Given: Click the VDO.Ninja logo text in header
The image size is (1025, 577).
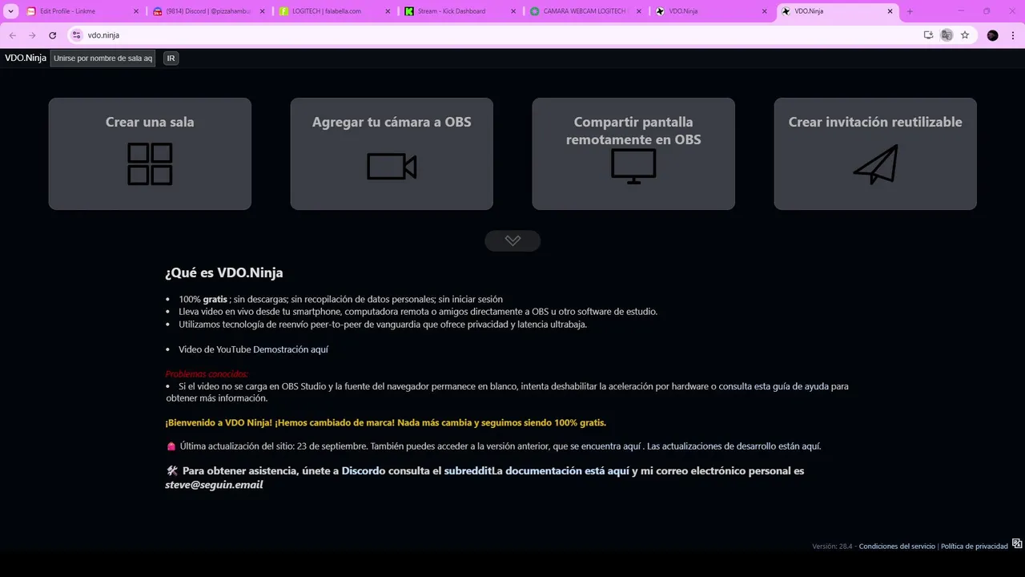Looking at the screenshot, I should [x=26, y=58].
